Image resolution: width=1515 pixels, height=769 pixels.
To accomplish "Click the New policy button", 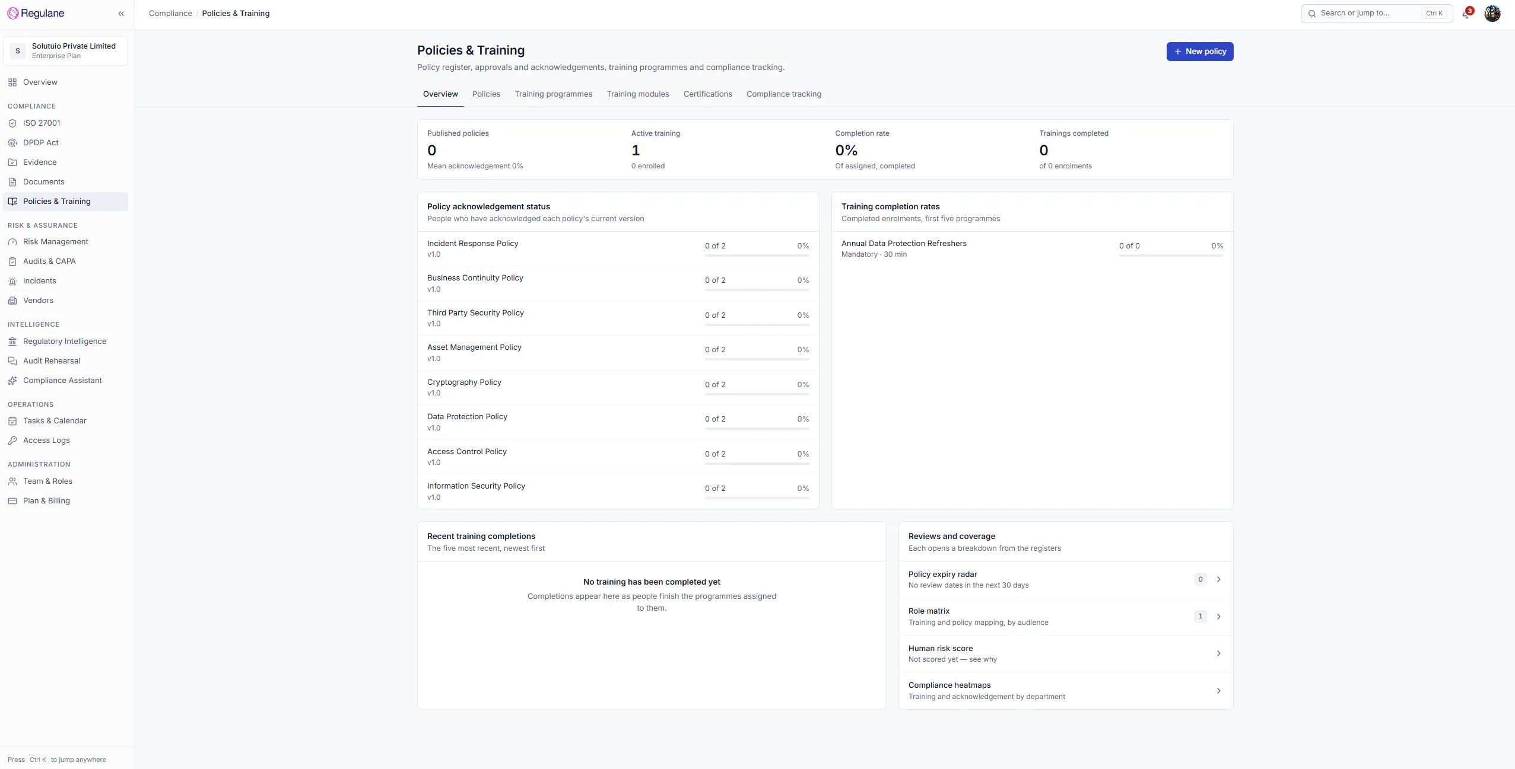I will [x=1200, y=52].
